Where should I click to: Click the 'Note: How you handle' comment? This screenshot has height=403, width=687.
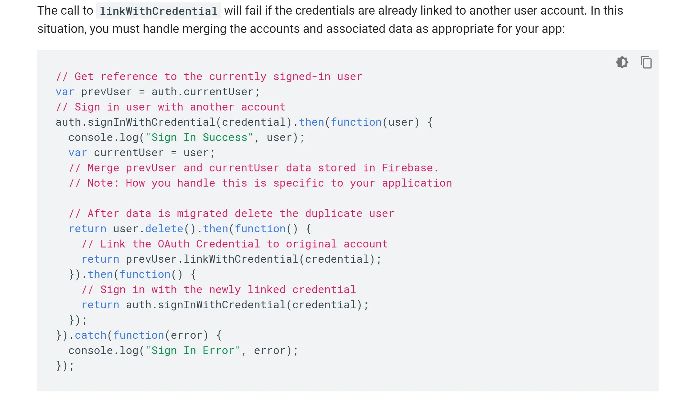[x=260, y=183]
